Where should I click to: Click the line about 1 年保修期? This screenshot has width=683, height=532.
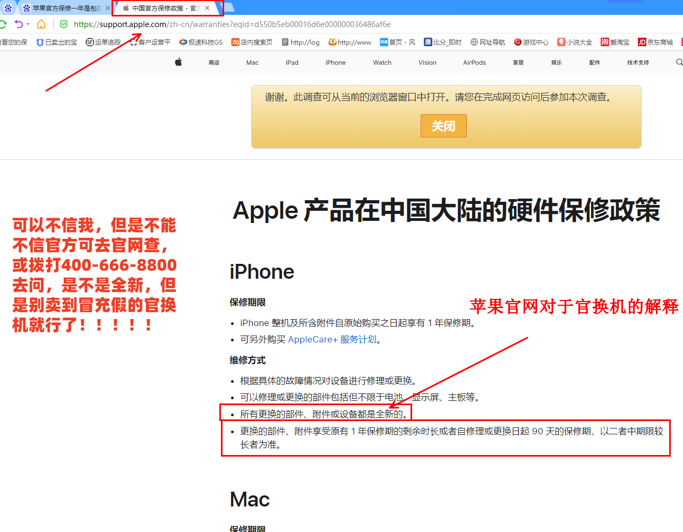click(x=358, y=323)
